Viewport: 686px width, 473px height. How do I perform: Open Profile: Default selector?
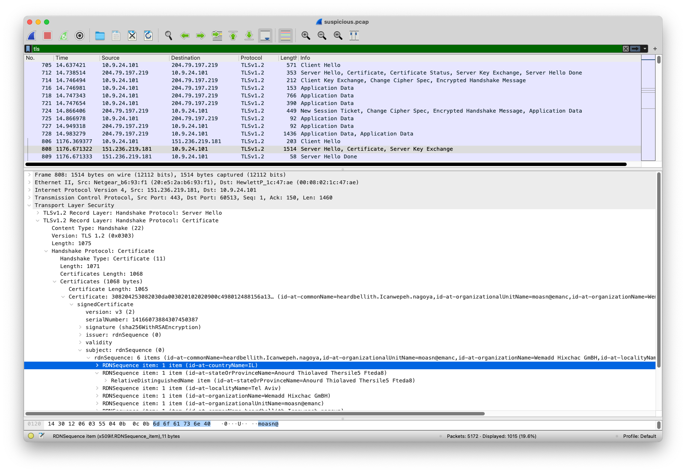tap(639, 436)
